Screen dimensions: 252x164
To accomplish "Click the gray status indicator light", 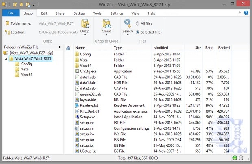I will [x=241, y=158].
